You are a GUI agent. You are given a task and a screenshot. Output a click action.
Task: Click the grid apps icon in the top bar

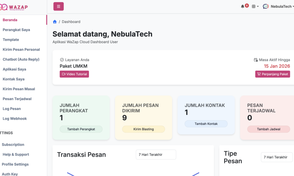254,6
